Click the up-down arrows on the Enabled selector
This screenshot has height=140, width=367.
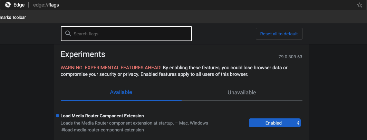(298, 123)
